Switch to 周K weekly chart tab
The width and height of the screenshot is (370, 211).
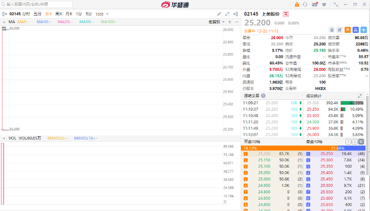click(59, 14)
